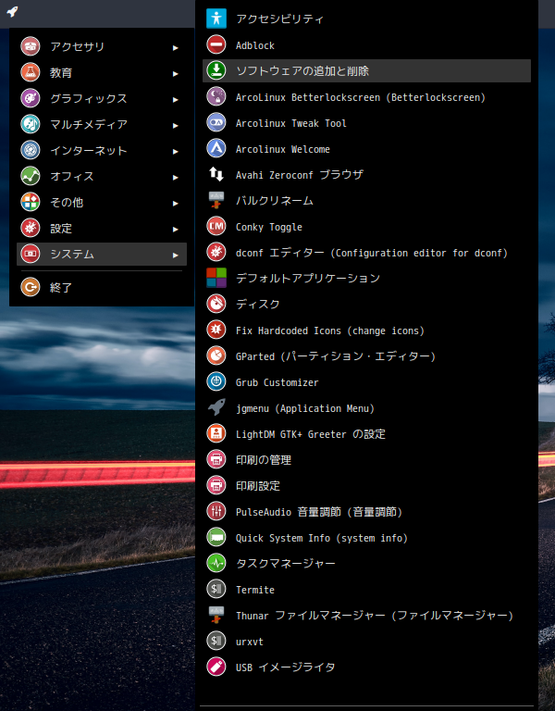Click the urxvt terminal dollar icon
The image size is (555, 711).
click(x=216, y=642)
